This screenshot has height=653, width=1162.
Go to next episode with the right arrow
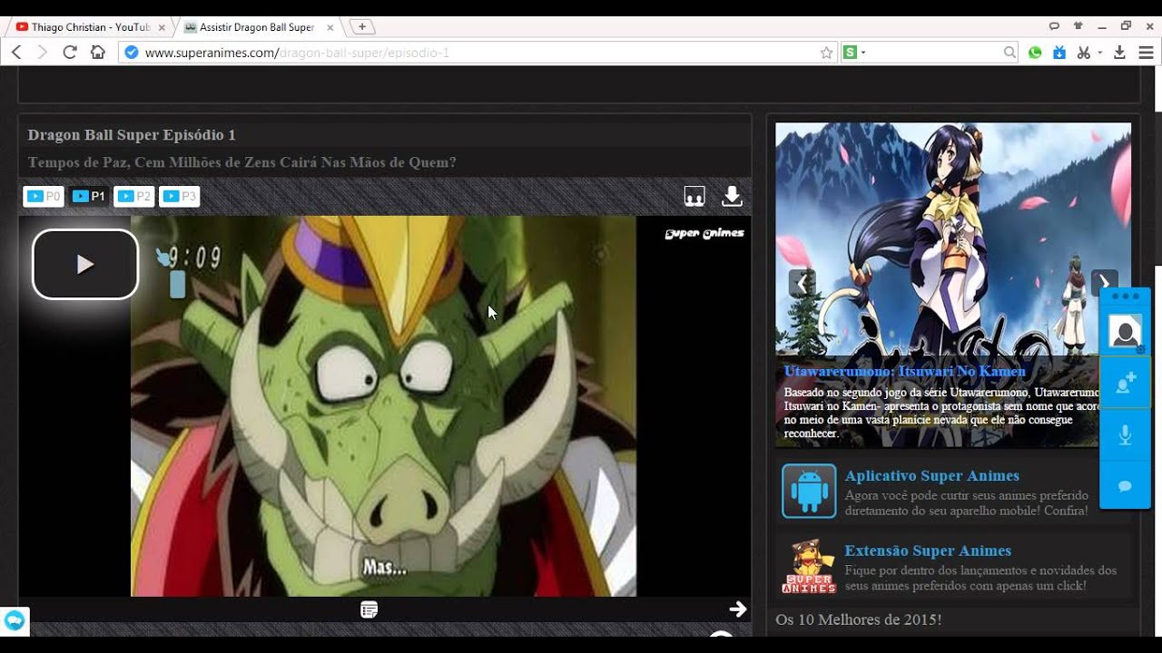pos(738,609)
